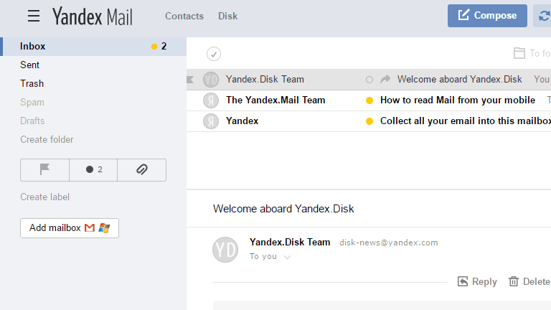Image resolution: width=551 pixels, height=310 pixels.
Task: Toggle unread dot for Yandex.Mail Team message
Action: pos(369,100)
